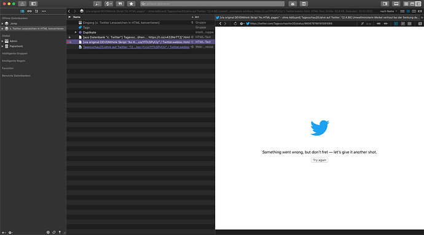Click the database path icon
Screen dimensions: 424x235
(82, 11)
